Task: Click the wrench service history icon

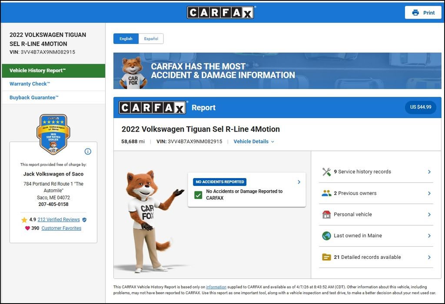Action: coord(326,172)
